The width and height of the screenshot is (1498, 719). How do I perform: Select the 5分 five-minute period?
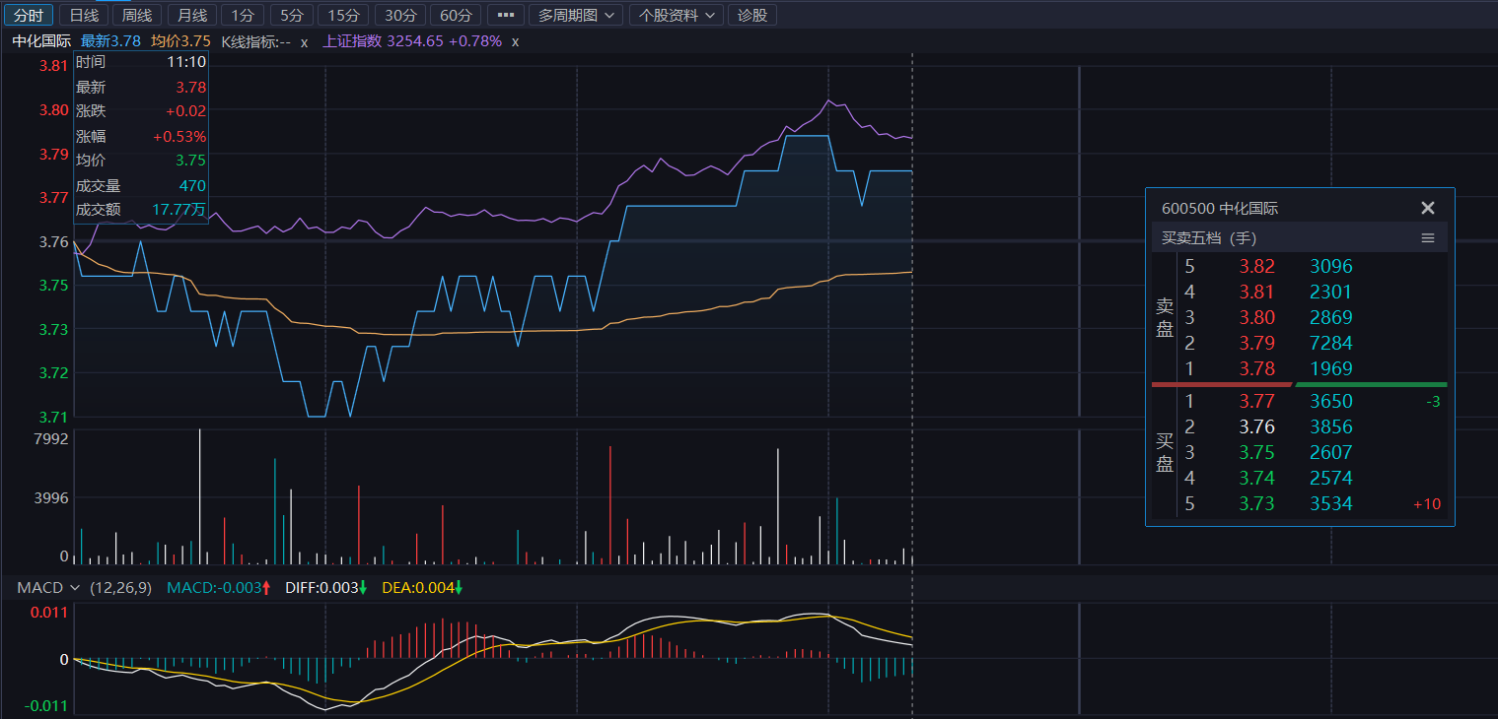[291, 15]
